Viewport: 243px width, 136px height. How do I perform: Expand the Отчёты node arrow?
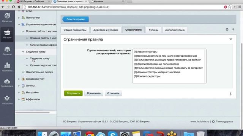pos(19,86)
